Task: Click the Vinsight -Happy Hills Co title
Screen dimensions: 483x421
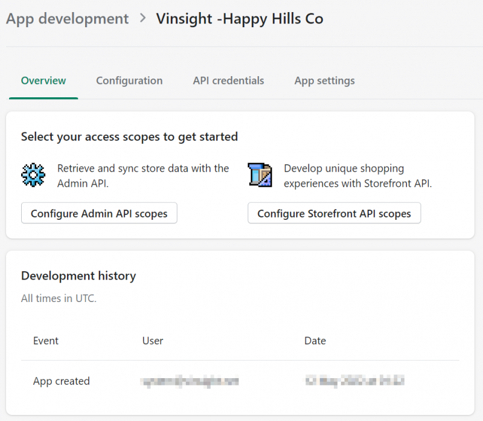Action: point(240,19)
